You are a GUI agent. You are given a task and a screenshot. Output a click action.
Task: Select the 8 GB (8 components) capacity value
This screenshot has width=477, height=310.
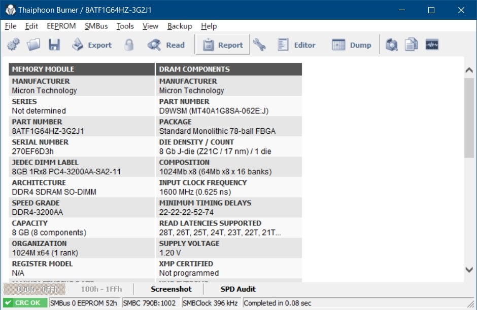(x=49, y=232)
